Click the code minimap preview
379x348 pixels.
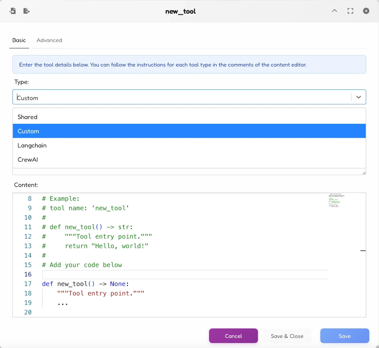337,200
